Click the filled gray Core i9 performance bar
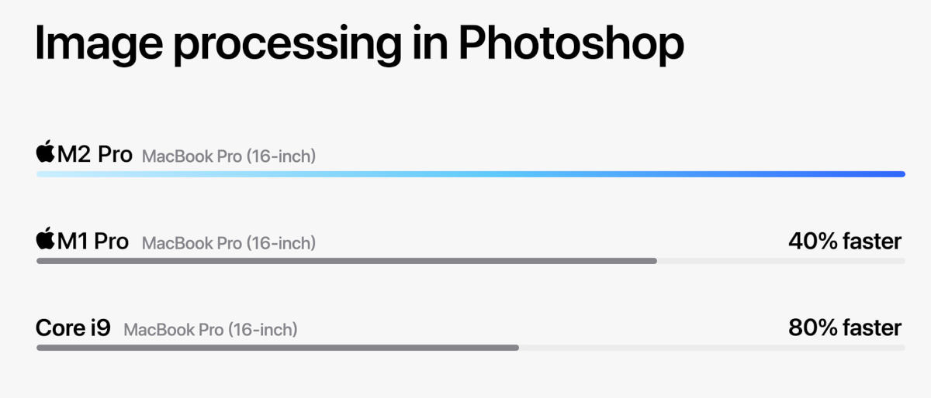The height and width of the screenshot is (398, 931). (x=277, y=348)
